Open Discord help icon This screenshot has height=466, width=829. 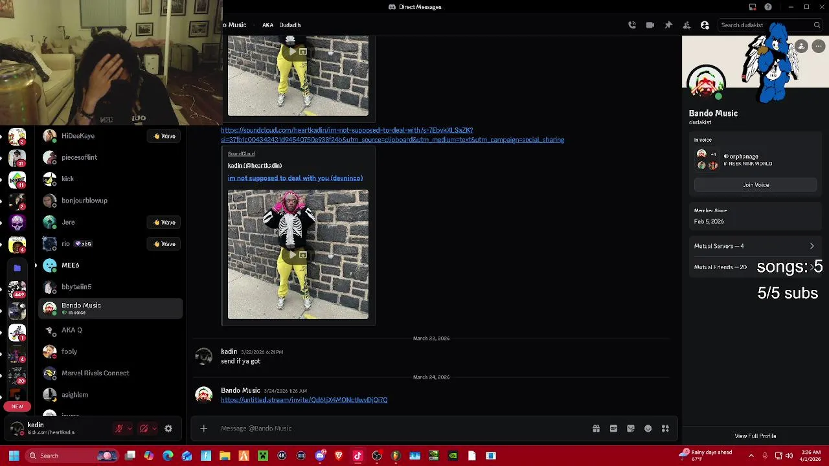point(768,7)
